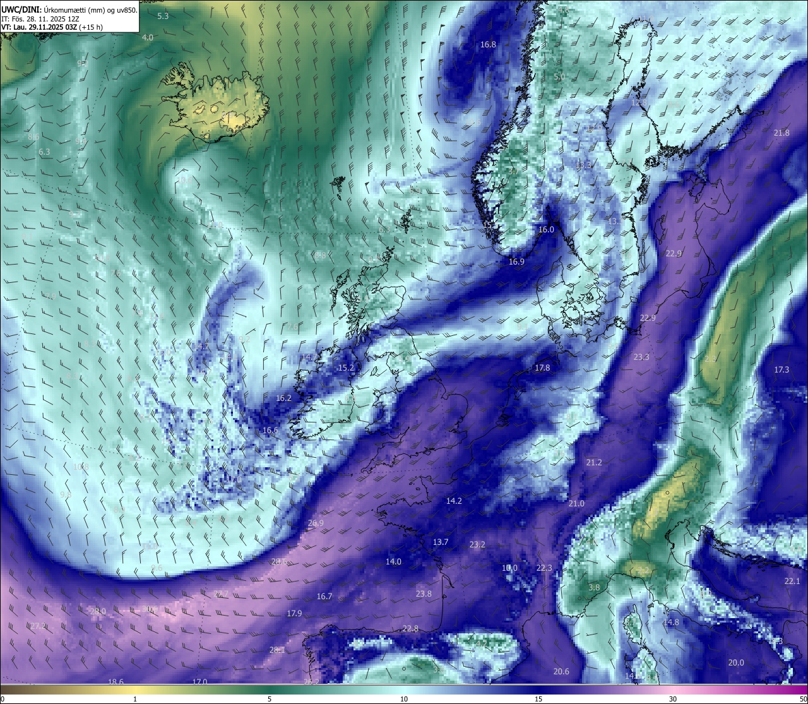Click the "IT: Fös. 28. 11. 2025 12Z" line
The height and width of the screenshot is (704, 808).
(40, 18)
